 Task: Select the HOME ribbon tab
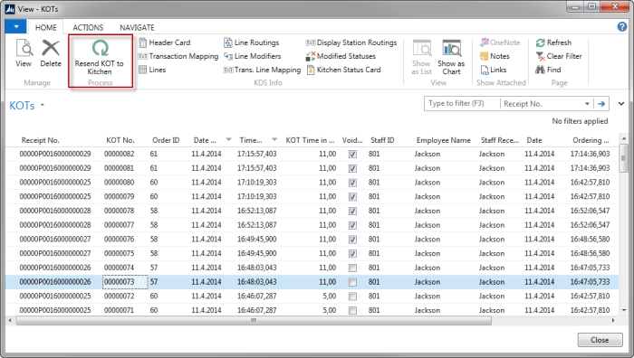tap(45, 27)
